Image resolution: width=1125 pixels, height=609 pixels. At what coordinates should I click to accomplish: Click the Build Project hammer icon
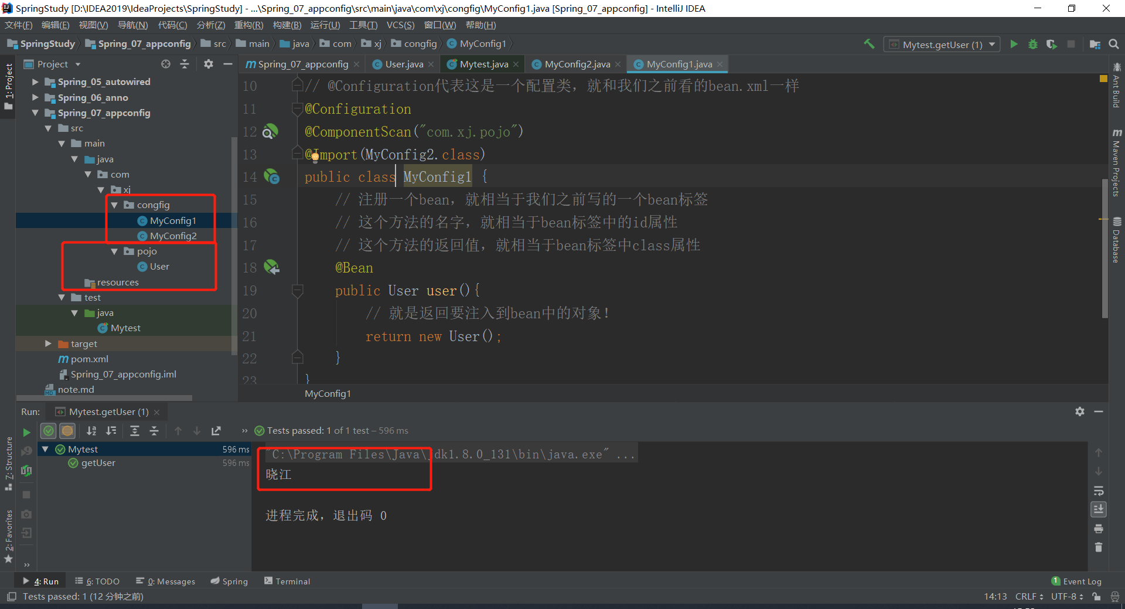tap(869, 44)
